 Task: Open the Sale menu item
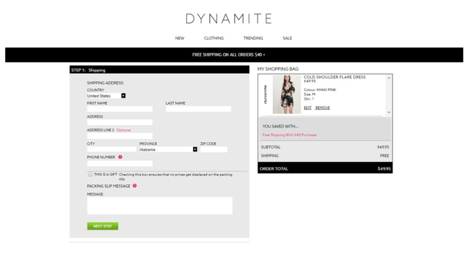pyautogui.click(x=287, y=38)
